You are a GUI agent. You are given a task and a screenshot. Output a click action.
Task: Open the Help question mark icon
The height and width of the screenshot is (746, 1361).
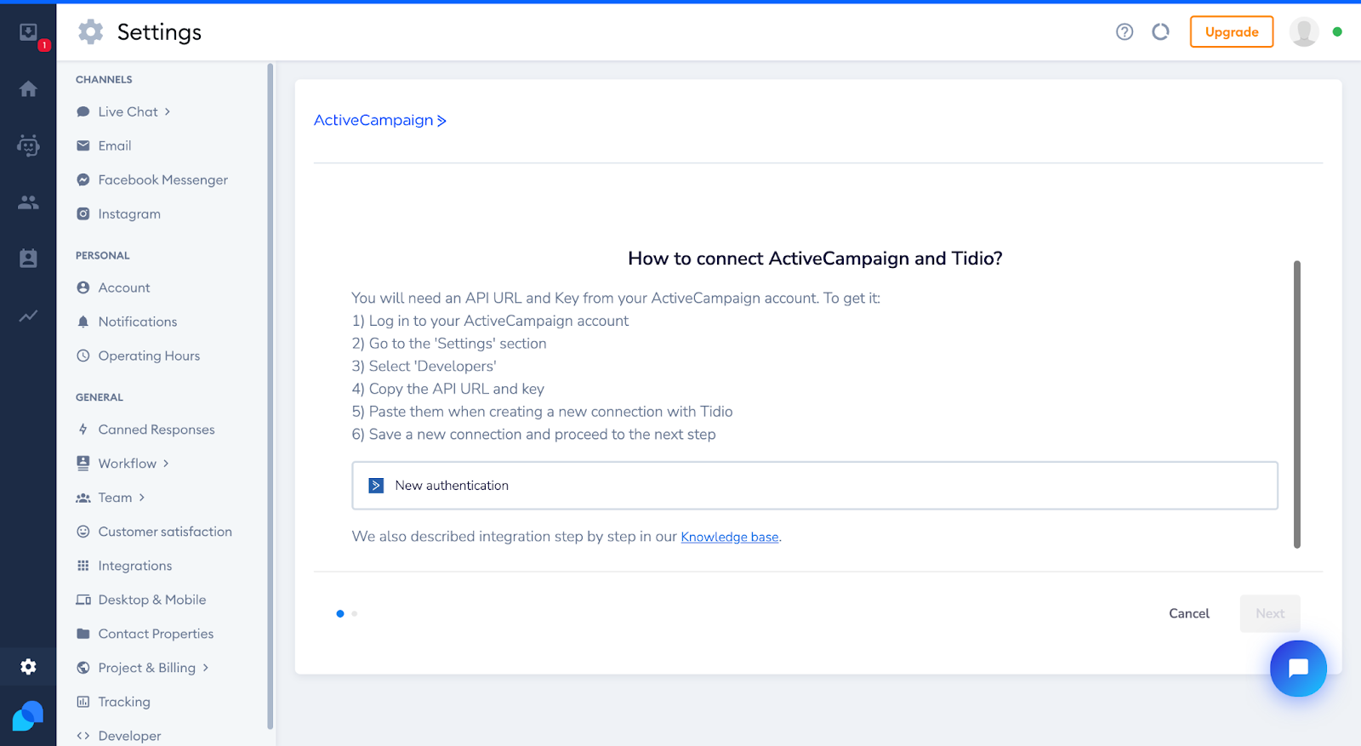[1125, 31]
